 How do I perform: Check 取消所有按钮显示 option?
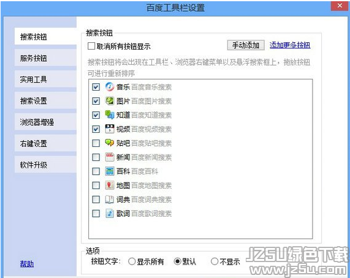point(91,46)
